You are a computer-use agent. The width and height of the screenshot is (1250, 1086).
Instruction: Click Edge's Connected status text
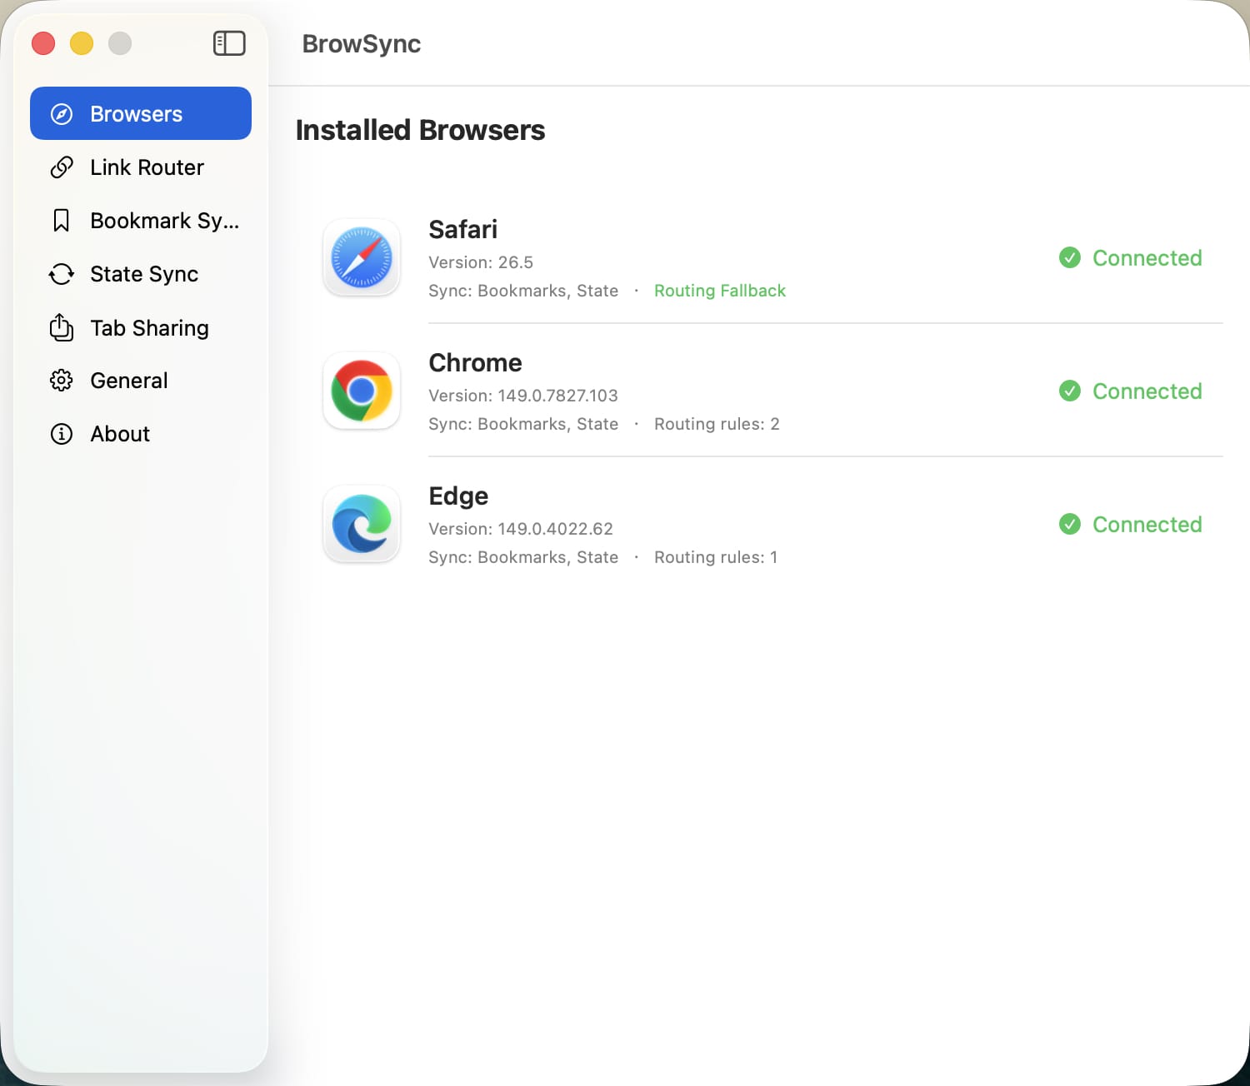click(x=1147, y=525)
